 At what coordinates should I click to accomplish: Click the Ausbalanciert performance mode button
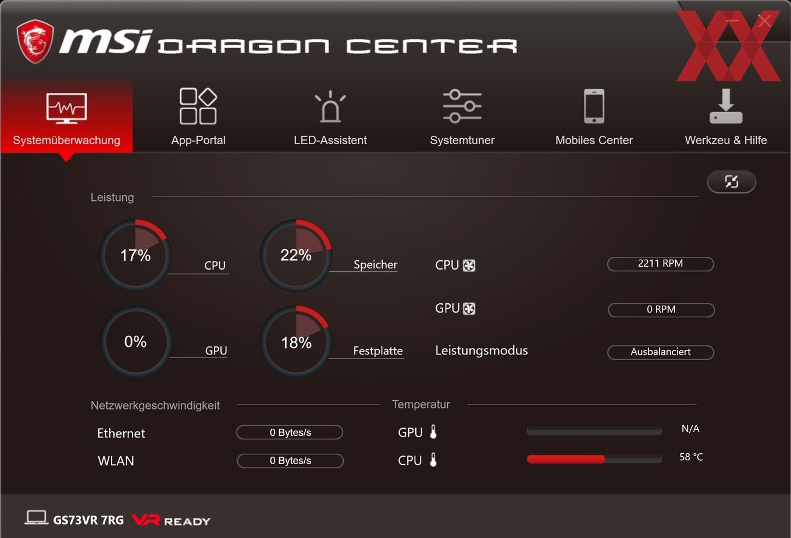tap(661, 352)
